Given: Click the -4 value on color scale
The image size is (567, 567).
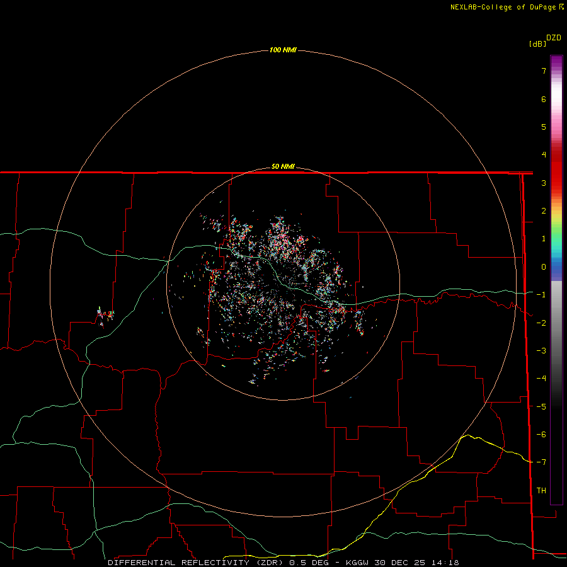Looking at the screenshot, I should click(x=541, y=379).
